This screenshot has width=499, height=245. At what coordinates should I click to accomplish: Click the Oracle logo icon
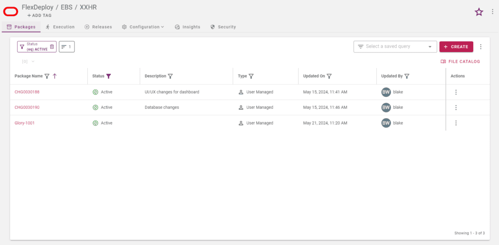[x=11, y=12]
